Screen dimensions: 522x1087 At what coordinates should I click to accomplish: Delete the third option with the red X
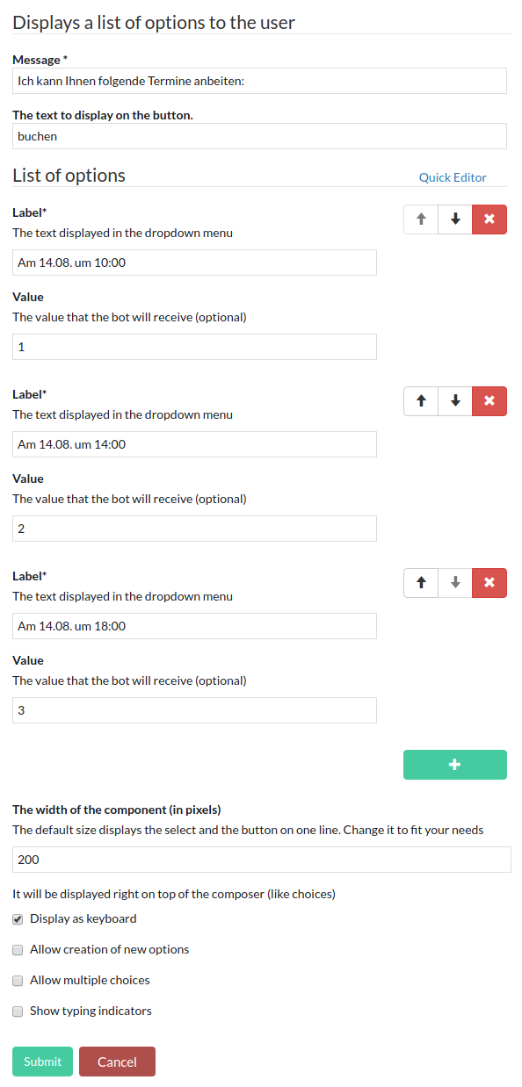click(x=489, y=582)
